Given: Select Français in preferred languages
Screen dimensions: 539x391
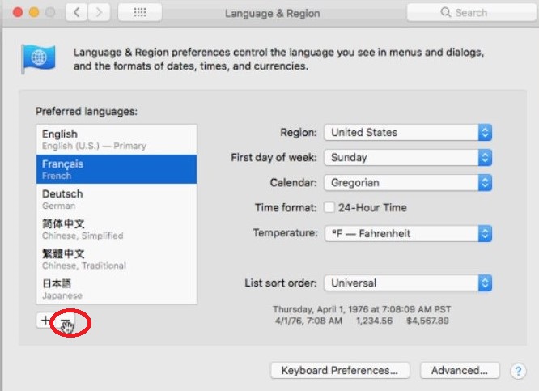Looking at the screenshot, I should coord(117,169).
